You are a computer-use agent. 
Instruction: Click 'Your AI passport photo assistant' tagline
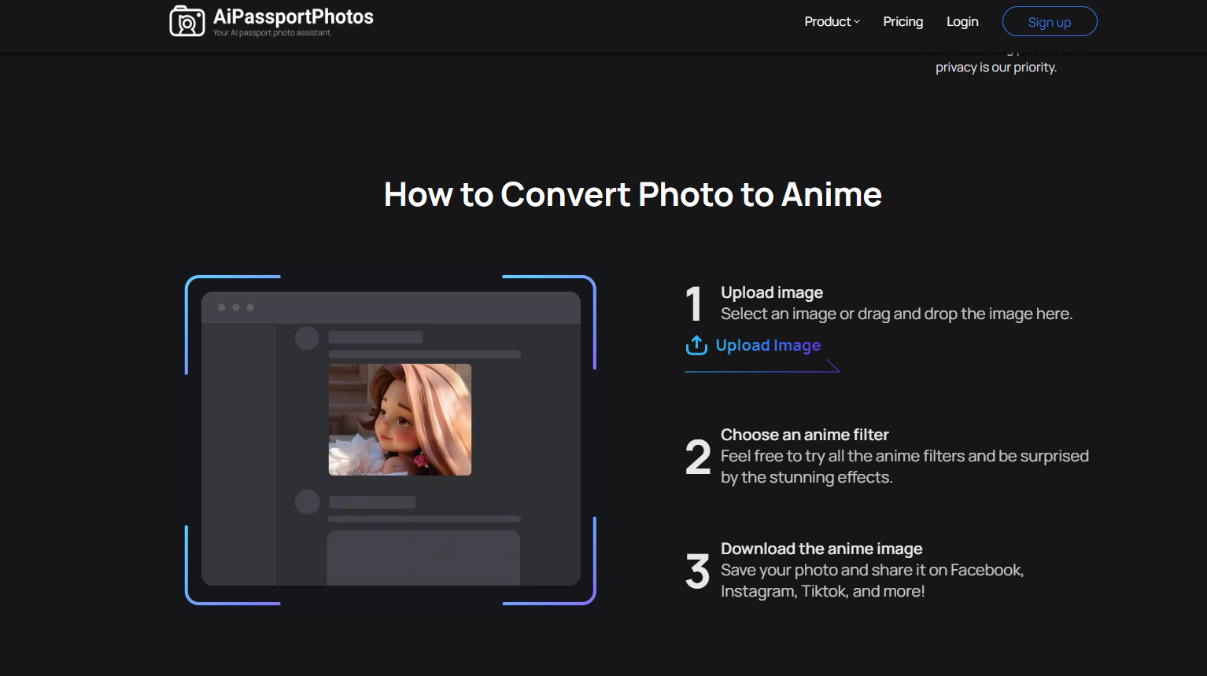click(272, 33)
